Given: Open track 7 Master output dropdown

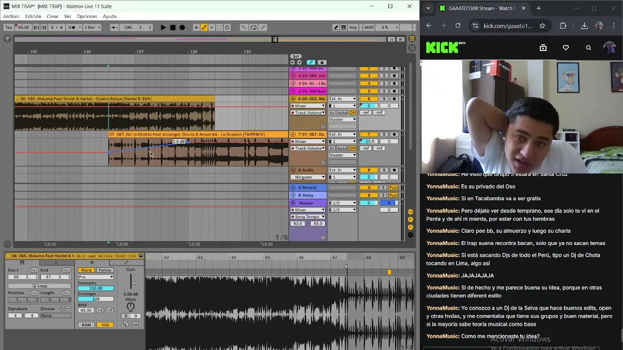Looking at the screenshot, I should (343, 155).
